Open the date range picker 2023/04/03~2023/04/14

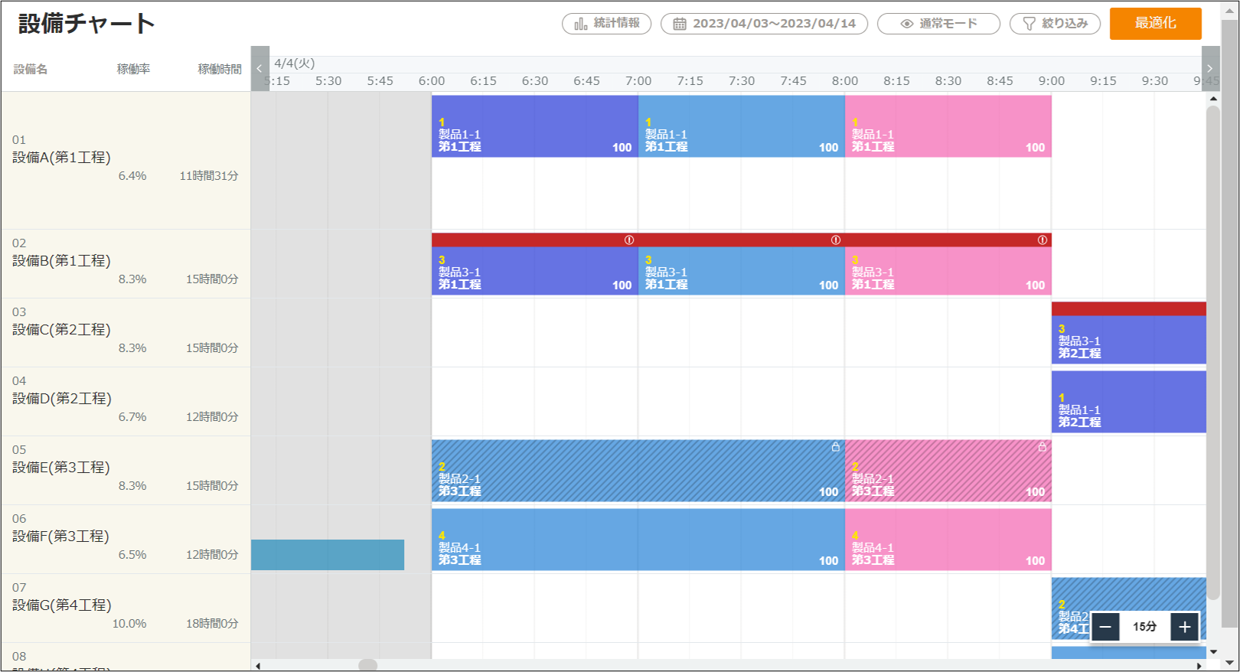tap(764, 24)
